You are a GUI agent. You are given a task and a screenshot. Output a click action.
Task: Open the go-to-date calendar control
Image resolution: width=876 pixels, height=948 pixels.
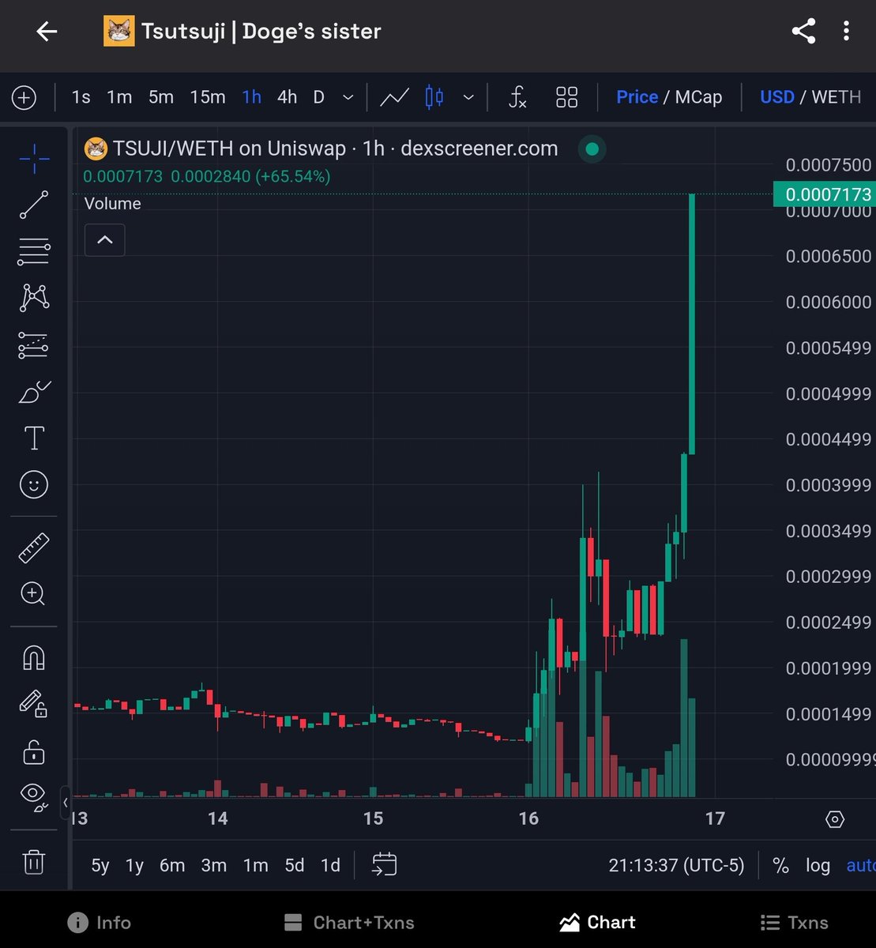tap(385, 865)
